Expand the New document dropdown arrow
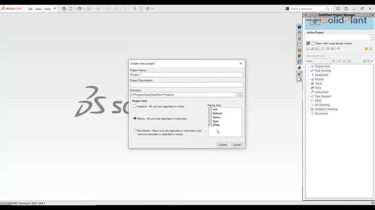This screenshot has height=210, width=375. click(x=75, y=9)
